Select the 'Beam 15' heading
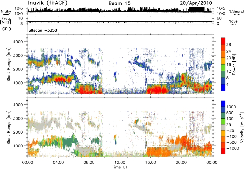The height and width of the screenshot is (169, 245). 119,3
